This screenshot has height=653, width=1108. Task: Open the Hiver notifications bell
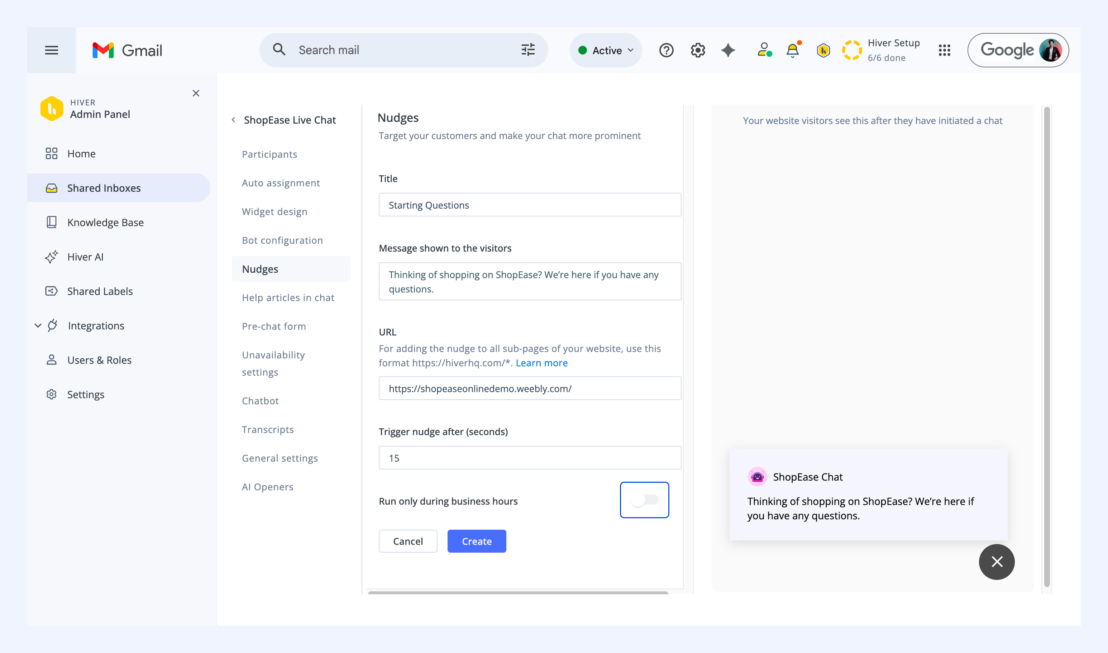pos(793,50)
